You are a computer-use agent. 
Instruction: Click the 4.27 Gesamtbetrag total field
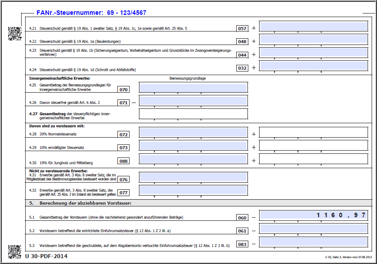tap(193, 114)
